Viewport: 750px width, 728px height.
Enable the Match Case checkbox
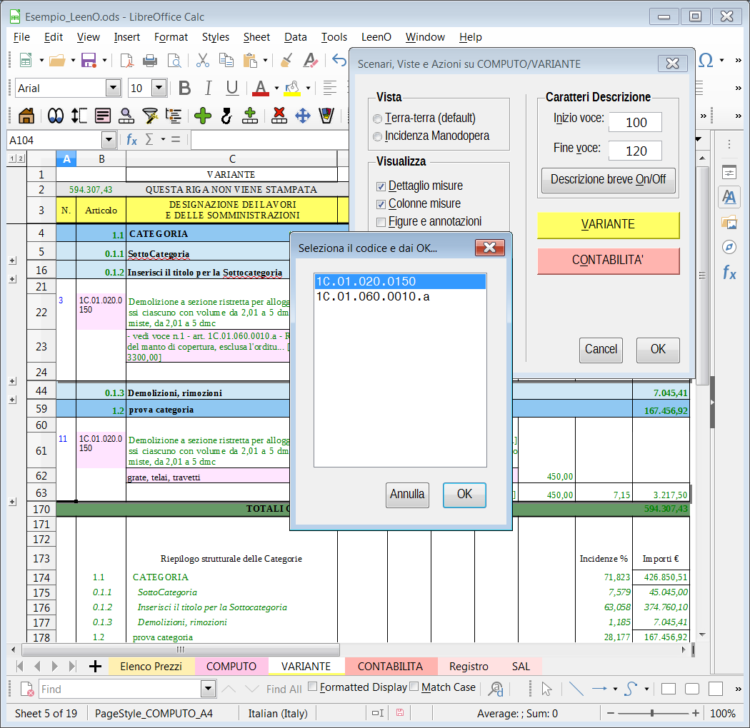click(414, 687)
